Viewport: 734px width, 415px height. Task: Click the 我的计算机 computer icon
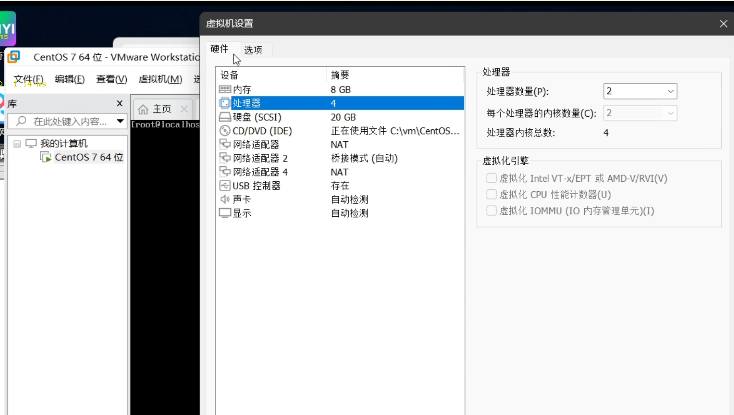coord(31,143)
